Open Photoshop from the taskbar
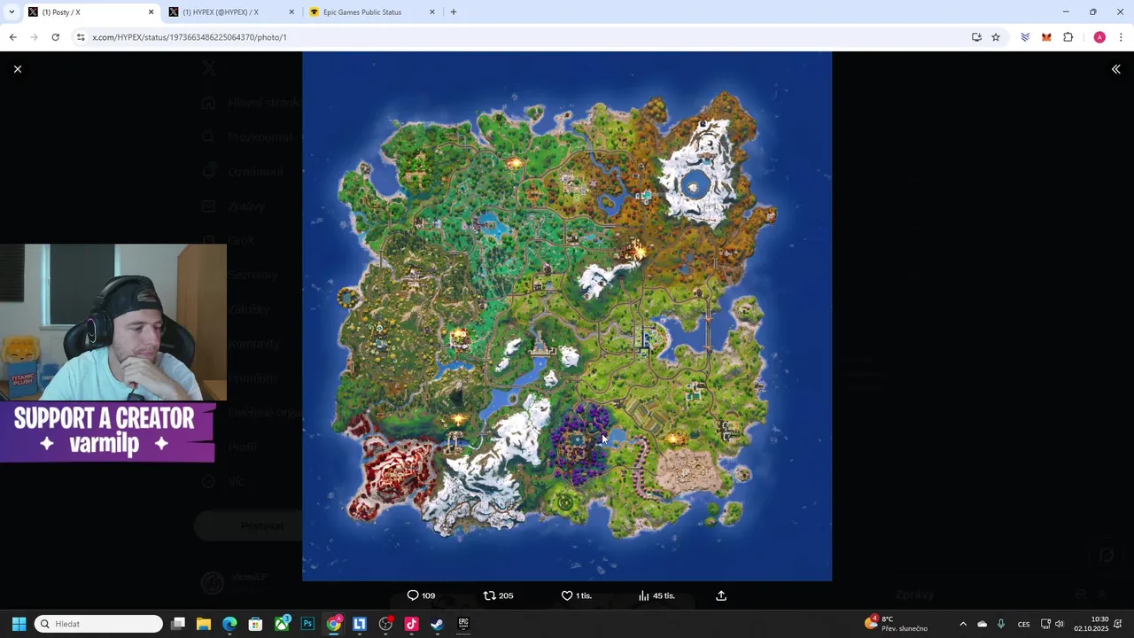 click(x=307, y=624)
